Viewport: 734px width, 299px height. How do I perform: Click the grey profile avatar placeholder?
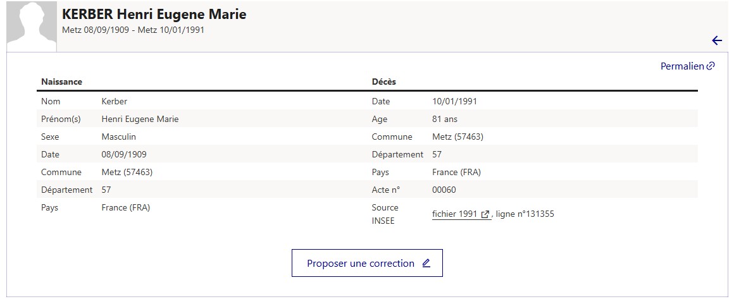(32, 26)
